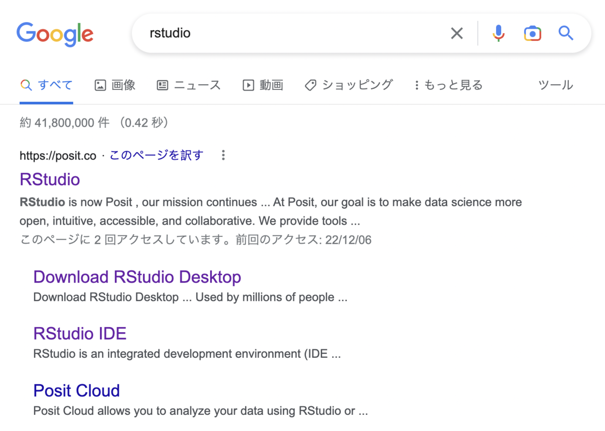Image resolution: width=605 pixels, height=431 pixels.
Task: Switch to the 画像 tab
Action: (x=115, y=85)
